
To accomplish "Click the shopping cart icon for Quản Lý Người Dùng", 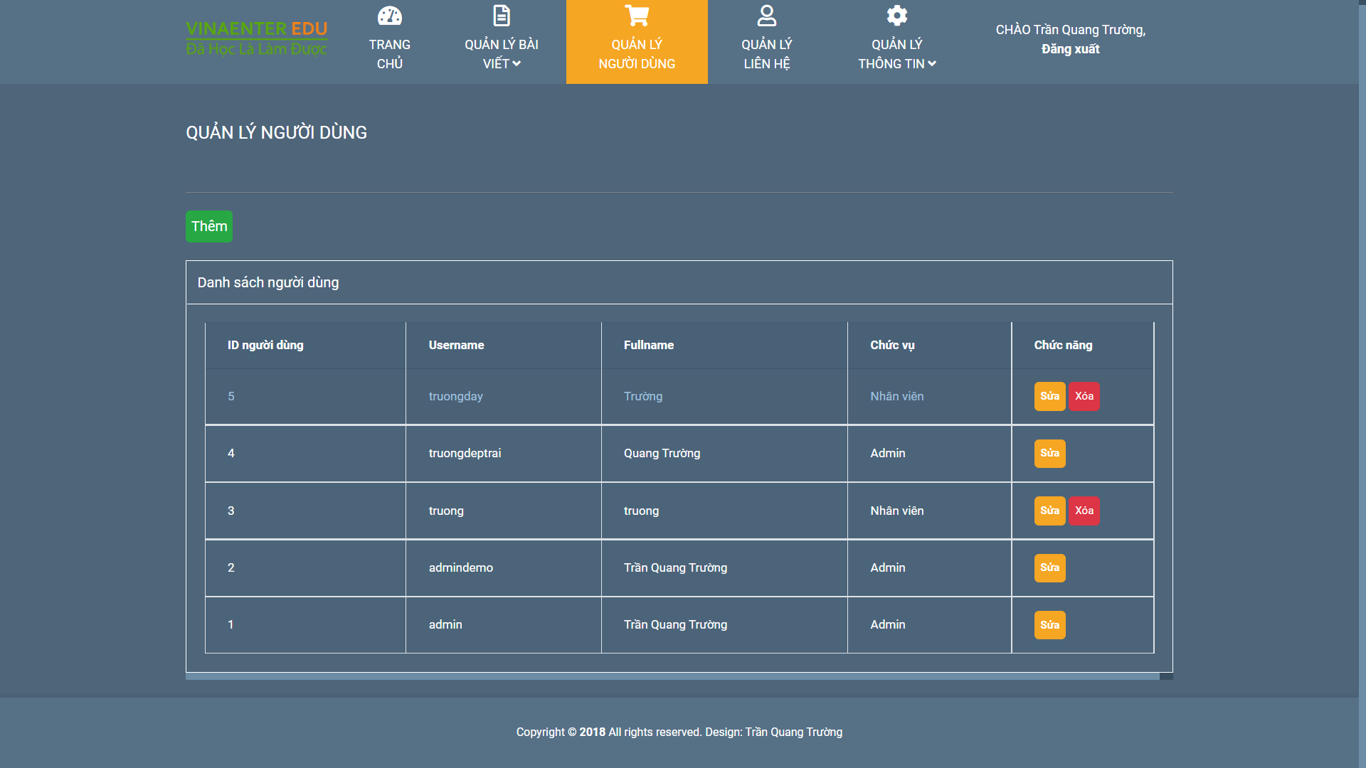I will [x=637, y=16].
